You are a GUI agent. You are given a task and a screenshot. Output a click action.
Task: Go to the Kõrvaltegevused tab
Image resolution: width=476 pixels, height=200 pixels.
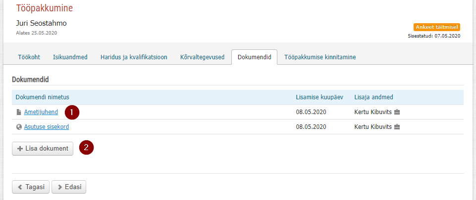202,57
